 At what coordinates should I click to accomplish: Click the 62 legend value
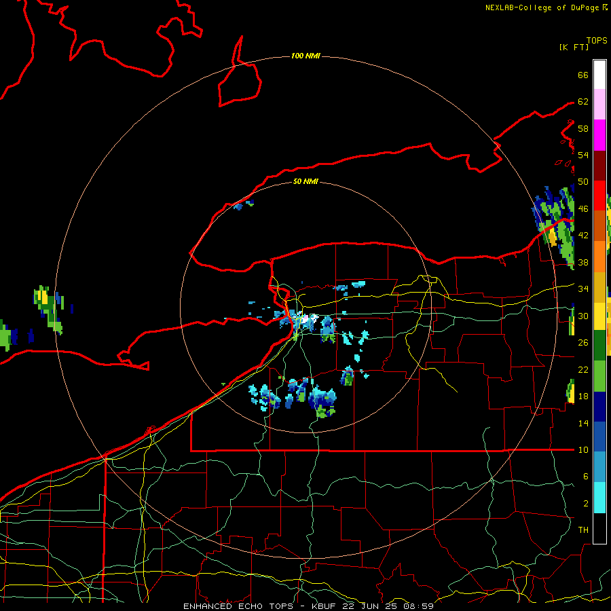tap(583, 102)
